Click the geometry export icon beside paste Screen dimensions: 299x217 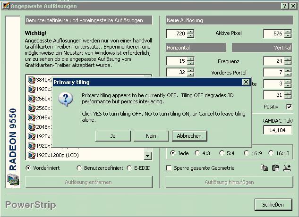(286, 168)
